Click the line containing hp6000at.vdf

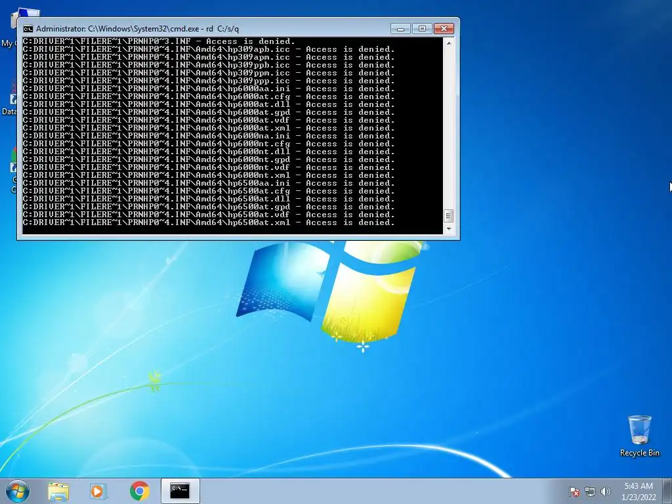pos(209,120)
